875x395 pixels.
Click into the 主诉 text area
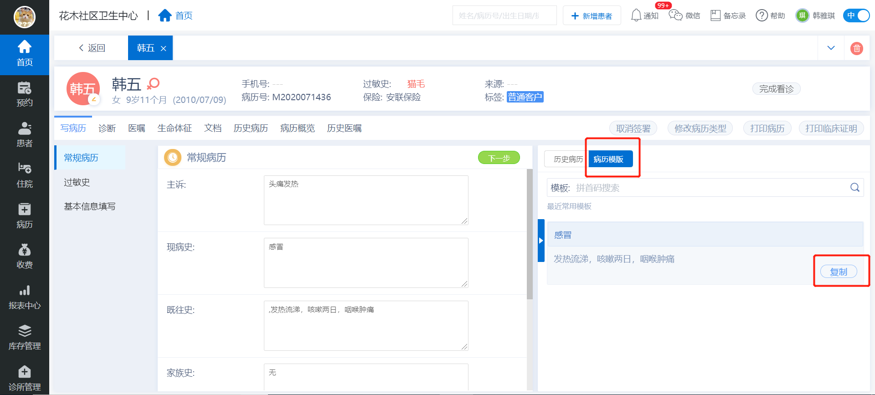point(366,200)
